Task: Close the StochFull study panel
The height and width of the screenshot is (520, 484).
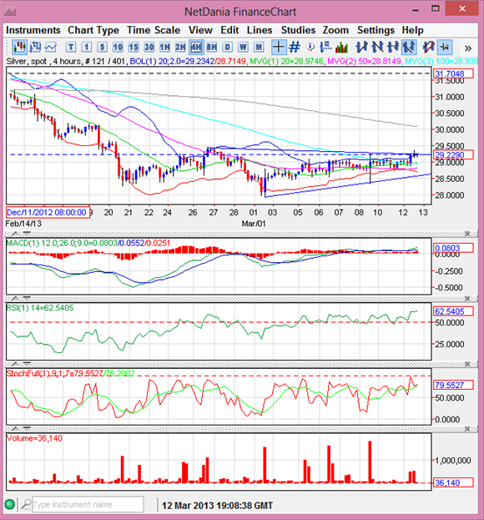Action: tap(467, 364)
